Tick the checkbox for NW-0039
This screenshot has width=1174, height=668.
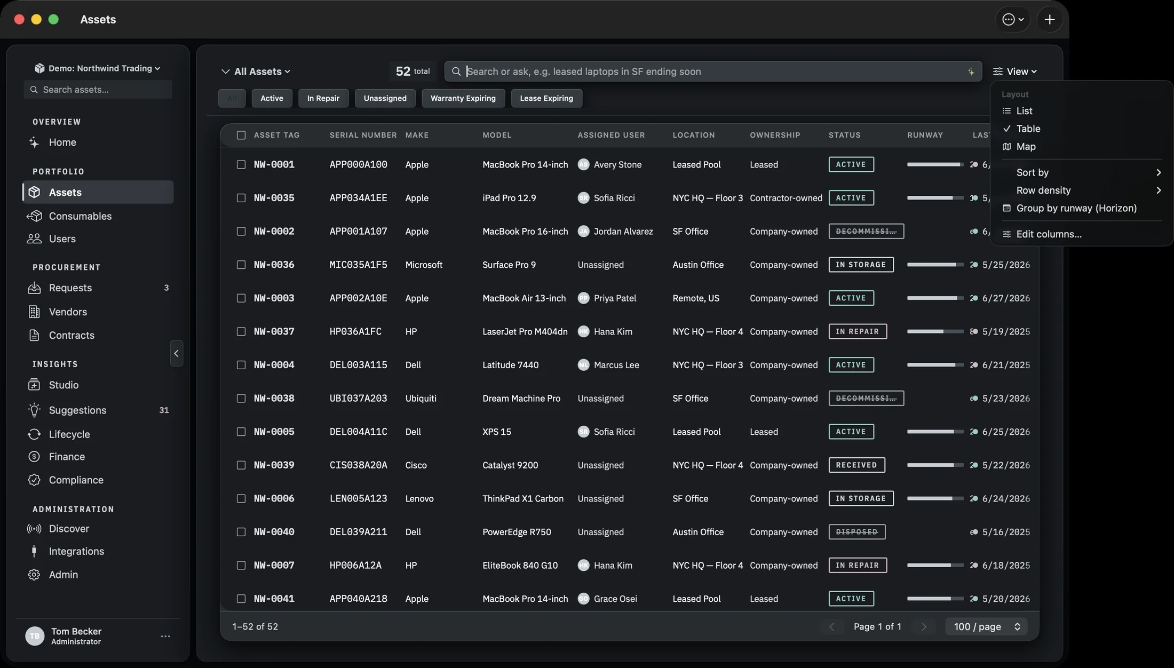coord(241,465)
